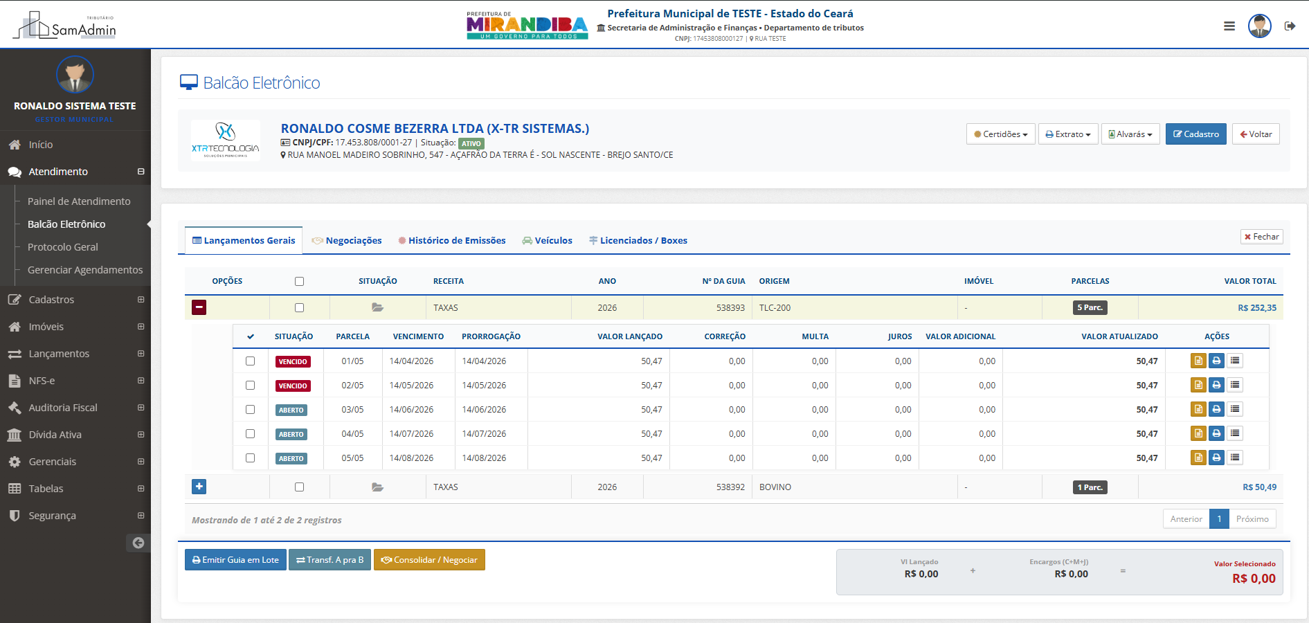
Task: Open details for parcela 02/05
Action: point(1198,385)
